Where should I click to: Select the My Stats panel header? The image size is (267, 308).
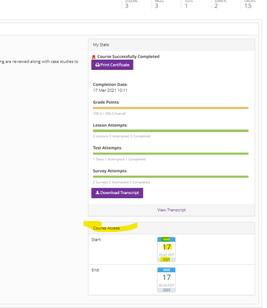tap(171, 45)
